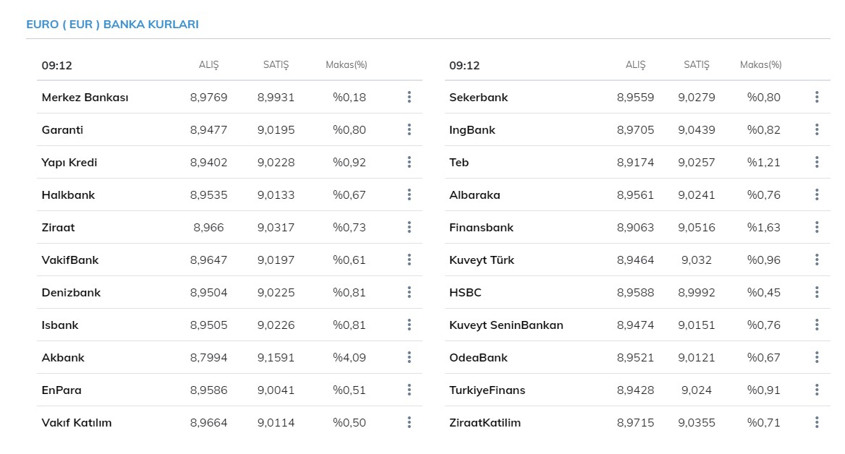The image size is (845, 454).
Task: Click the ALIŞ column header in left table
Action: pos(208,65)
